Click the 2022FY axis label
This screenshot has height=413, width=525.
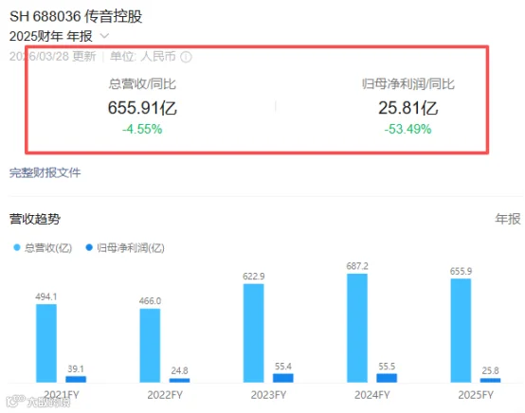click(165, 395)
